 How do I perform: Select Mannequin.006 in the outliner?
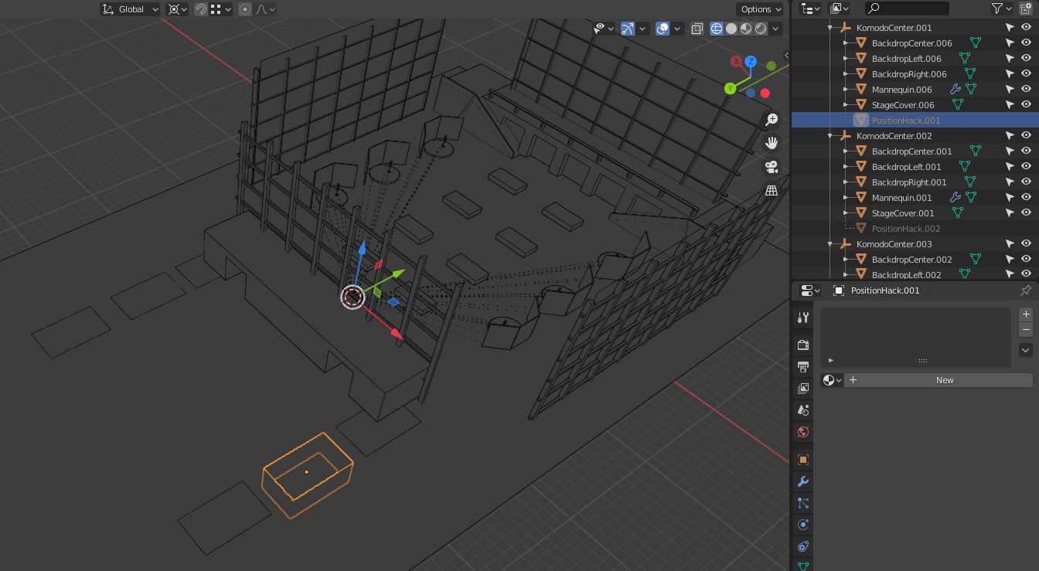[902, 90]
